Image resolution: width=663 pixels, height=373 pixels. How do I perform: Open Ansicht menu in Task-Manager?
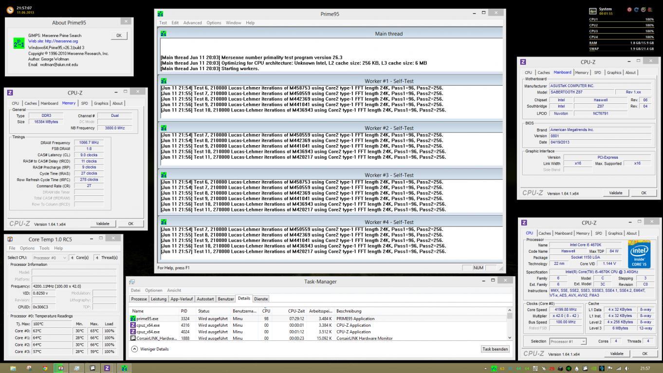click(x=174, y=290)
